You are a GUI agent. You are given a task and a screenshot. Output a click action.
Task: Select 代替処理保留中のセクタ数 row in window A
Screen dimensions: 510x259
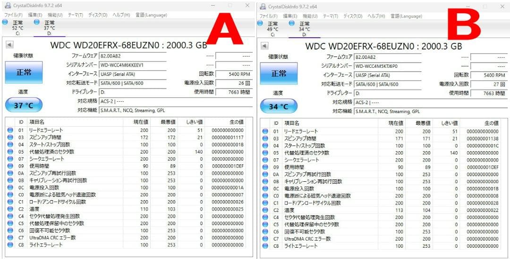126,223
